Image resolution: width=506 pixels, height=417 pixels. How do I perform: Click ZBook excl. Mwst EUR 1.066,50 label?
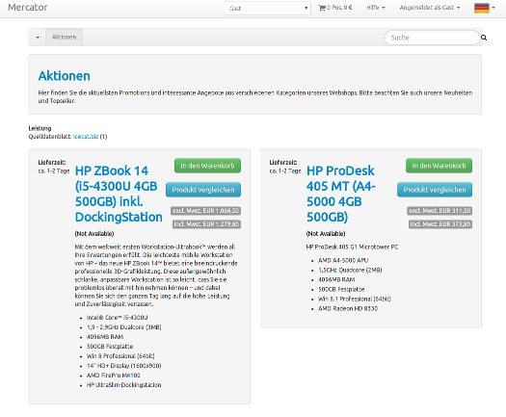[206, 211]
